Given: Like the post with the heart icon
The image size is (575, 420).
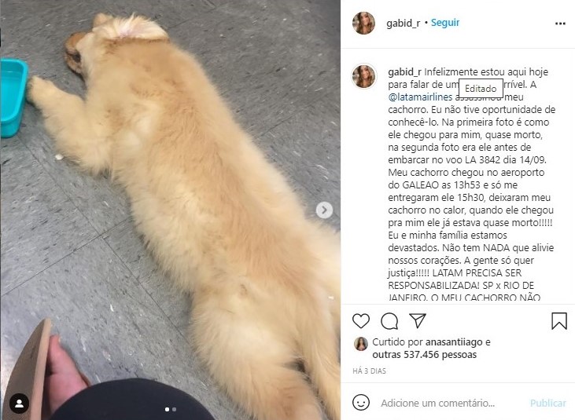Looking at the screenshot, I should (361, 321).
